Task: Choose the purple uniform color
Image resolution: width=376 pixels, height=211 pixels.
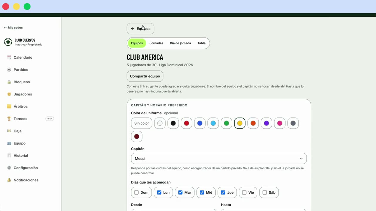Action: 266,123
